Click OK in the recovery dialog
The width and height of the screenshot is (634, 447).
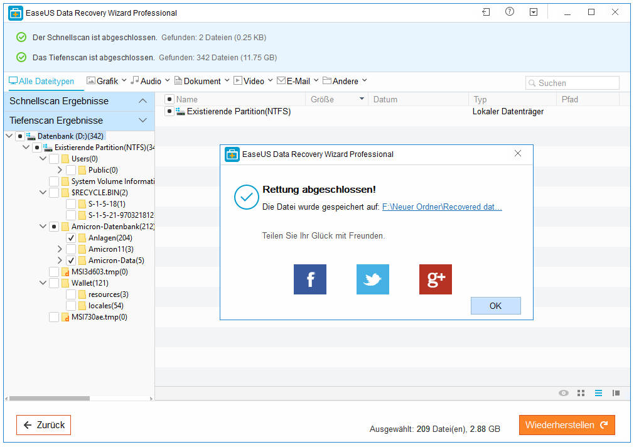click(495, 306)
